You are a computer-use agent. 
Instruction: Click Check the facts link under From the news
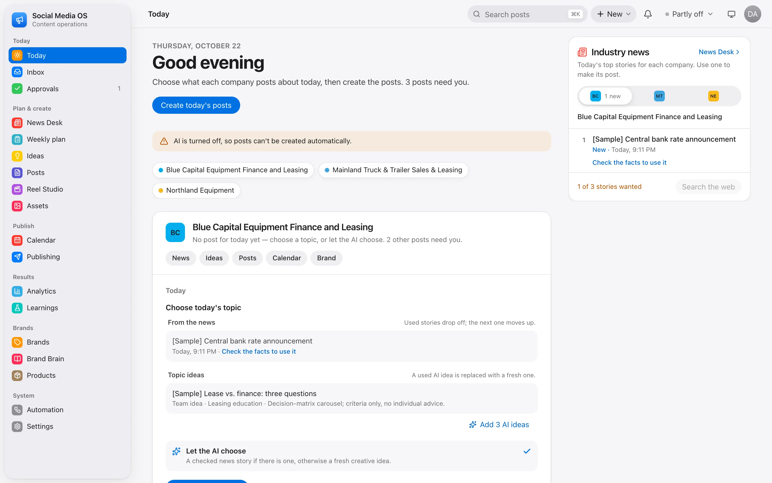tap(259, 352)
